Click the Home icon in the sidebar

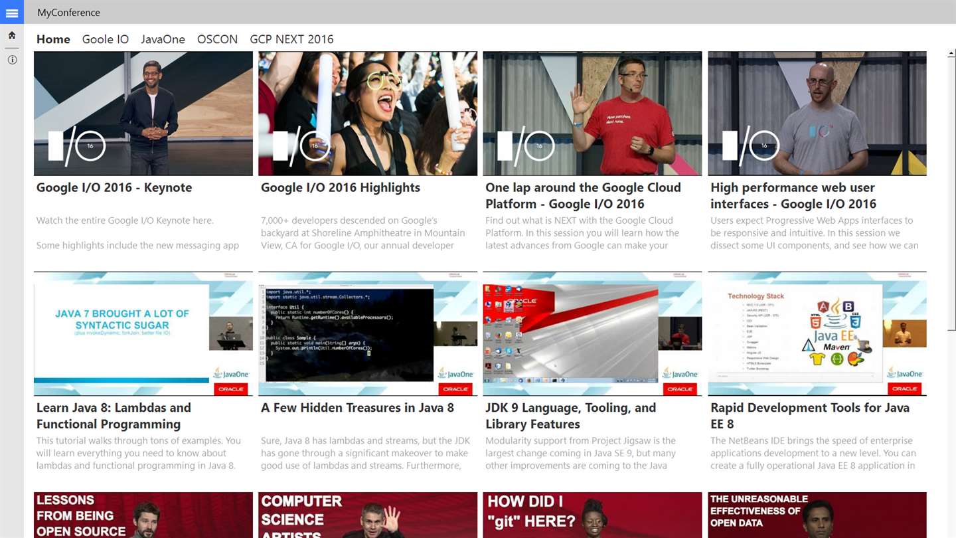click(12, 36)
